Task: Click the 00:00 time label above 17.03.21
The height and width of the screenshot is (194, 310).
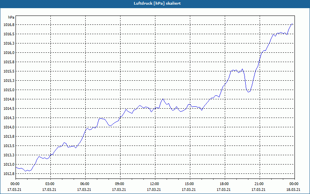Action: click(15, 184)
